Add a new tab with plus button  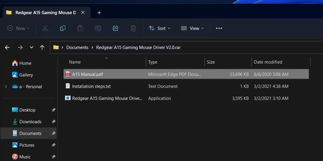pos(99,13)
